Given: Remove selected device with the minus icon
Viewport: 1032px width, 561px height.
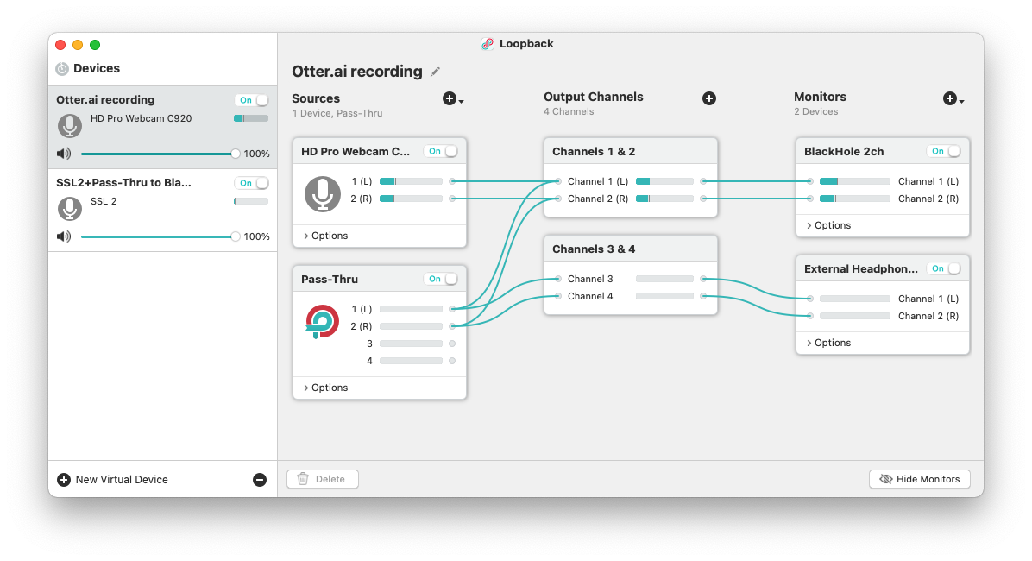Looking at the screenshot, I should (260, 480).
